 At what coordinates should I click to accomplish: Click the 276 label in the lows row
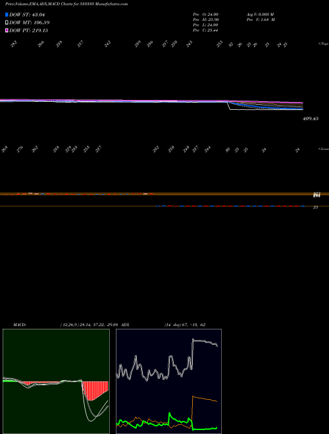pos(20,150)
